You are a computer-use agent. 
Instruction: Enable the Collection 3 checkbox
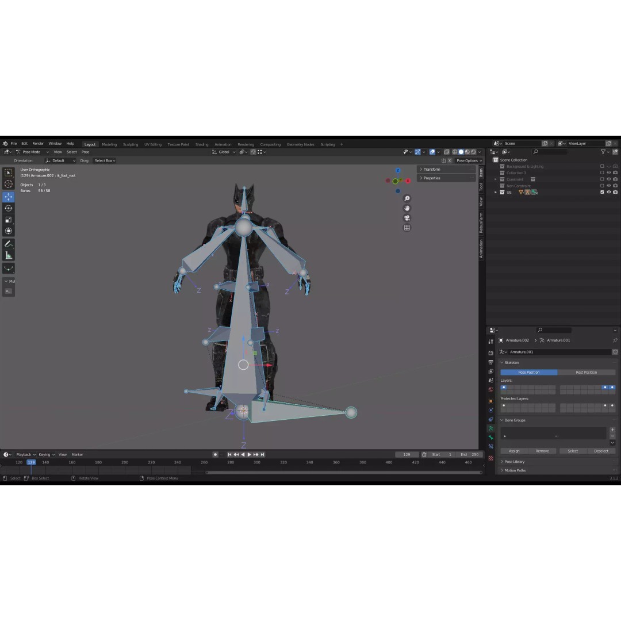click(602, 172)
